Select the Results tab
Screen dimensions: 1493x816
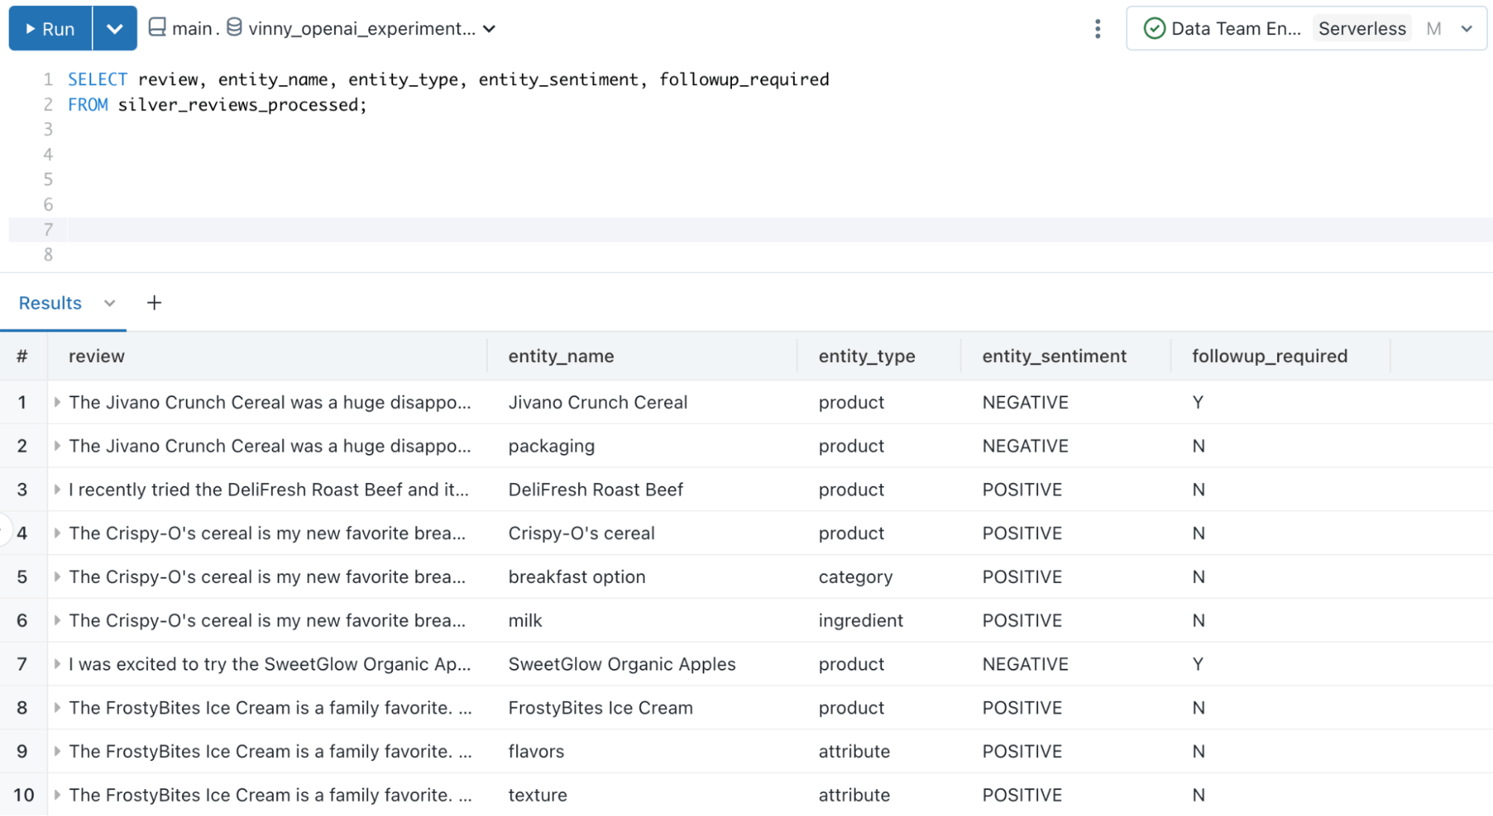click(x=50, y=303)
